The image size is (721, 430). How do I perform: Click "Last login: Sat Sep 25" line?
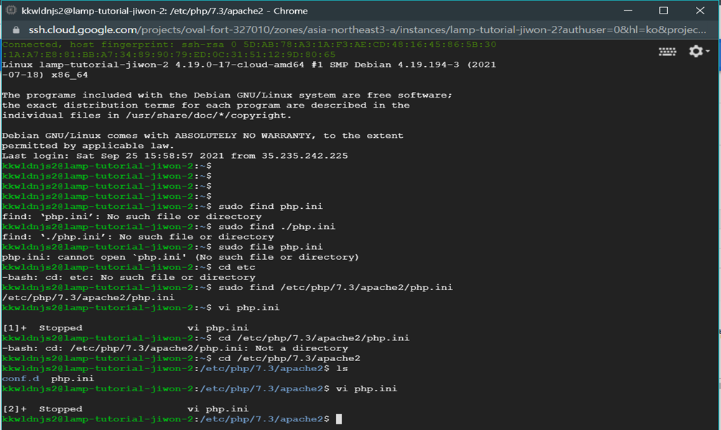click(175, 156)
